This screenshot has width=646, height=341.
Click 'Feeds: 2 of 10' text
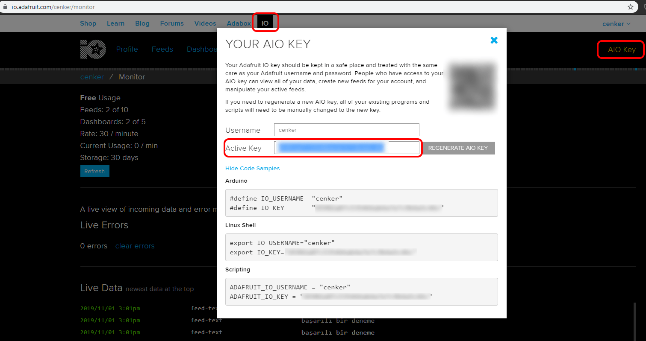click(x=104, y=110)
